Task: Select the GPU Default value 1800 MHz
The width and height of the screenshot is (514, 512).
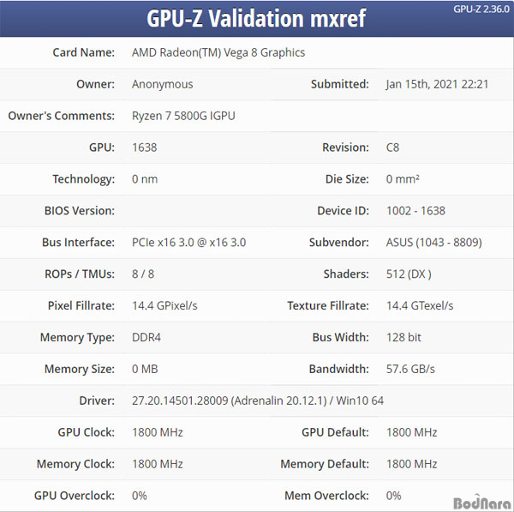Action: 411,432
